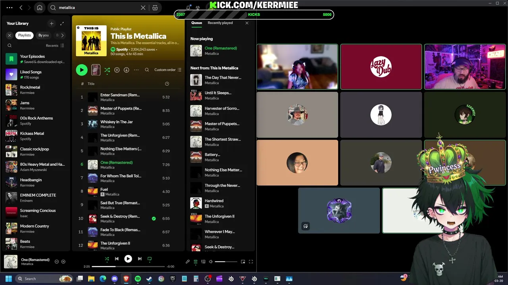Image resolution: width=508 pixels, height=285 pixels.
Task: Clear the metallica search text
Action: [143, 8]
